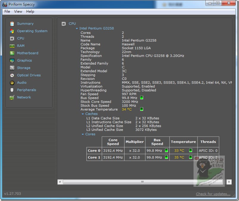Image resolution: width=239 pixels, height=201 pixels.
Task: Click the CPU heading text in main panel
Action: (72, 24)
